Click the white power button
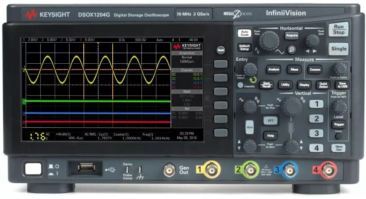The image size is (366, 199). (x=33, y=169)
